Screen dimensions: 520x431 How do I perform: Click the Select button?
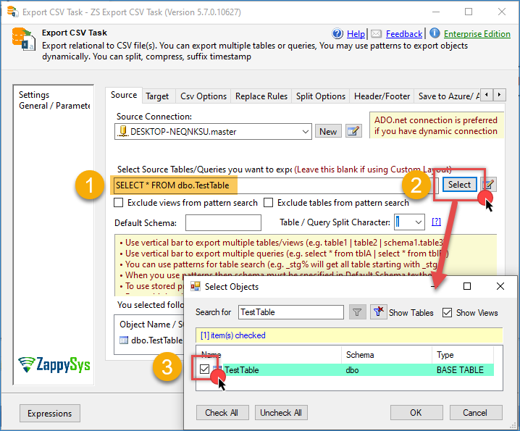459,185
